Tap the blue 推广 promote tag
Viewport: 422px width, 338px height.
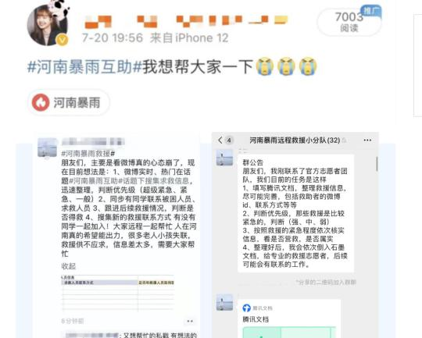(371, 11)
